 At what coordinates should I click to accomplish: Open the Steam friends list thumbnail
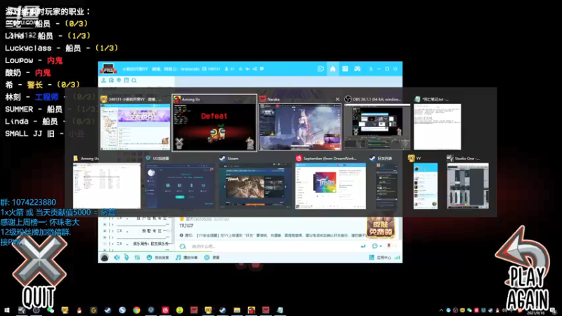click(386, 185)
